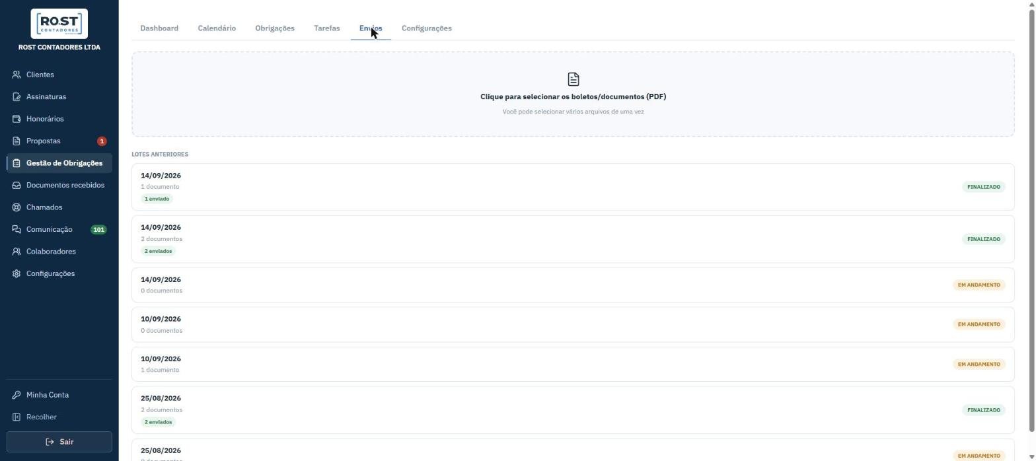
Task: Click the Colaboradores users icon
Action: tap(17, 252)
